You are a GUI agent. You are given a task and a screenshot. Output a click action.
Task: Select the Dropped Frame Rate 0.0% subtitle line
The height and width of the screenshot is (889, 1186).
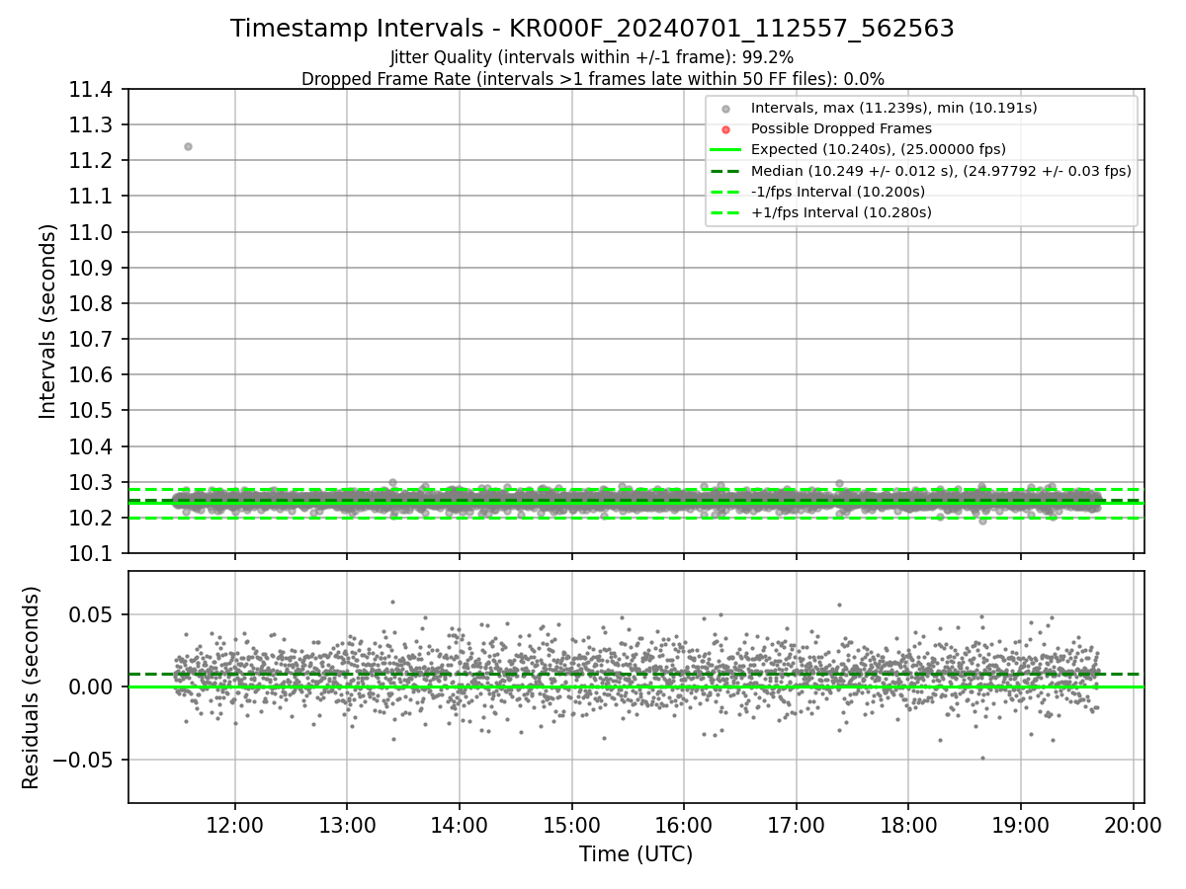click(592, 79)
